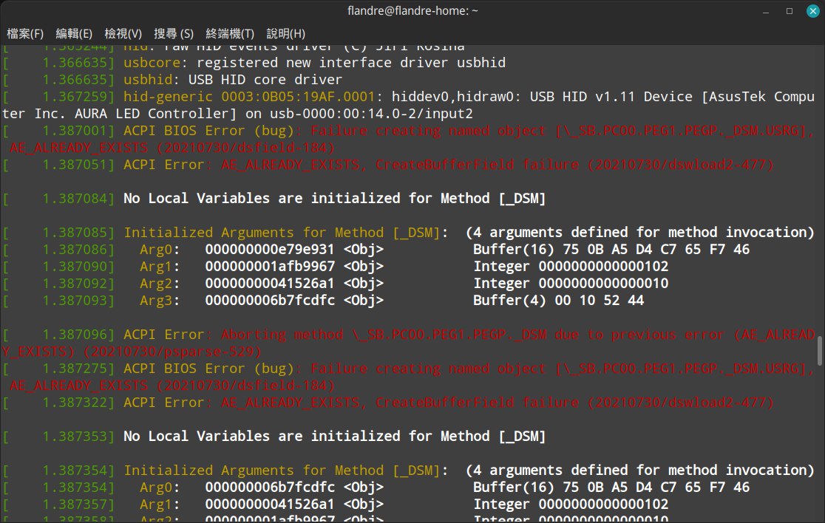This screenshot has width=825, height=523.
Task: Click 'No Local Variables' line at 1.387353
Action: (335, 437)
